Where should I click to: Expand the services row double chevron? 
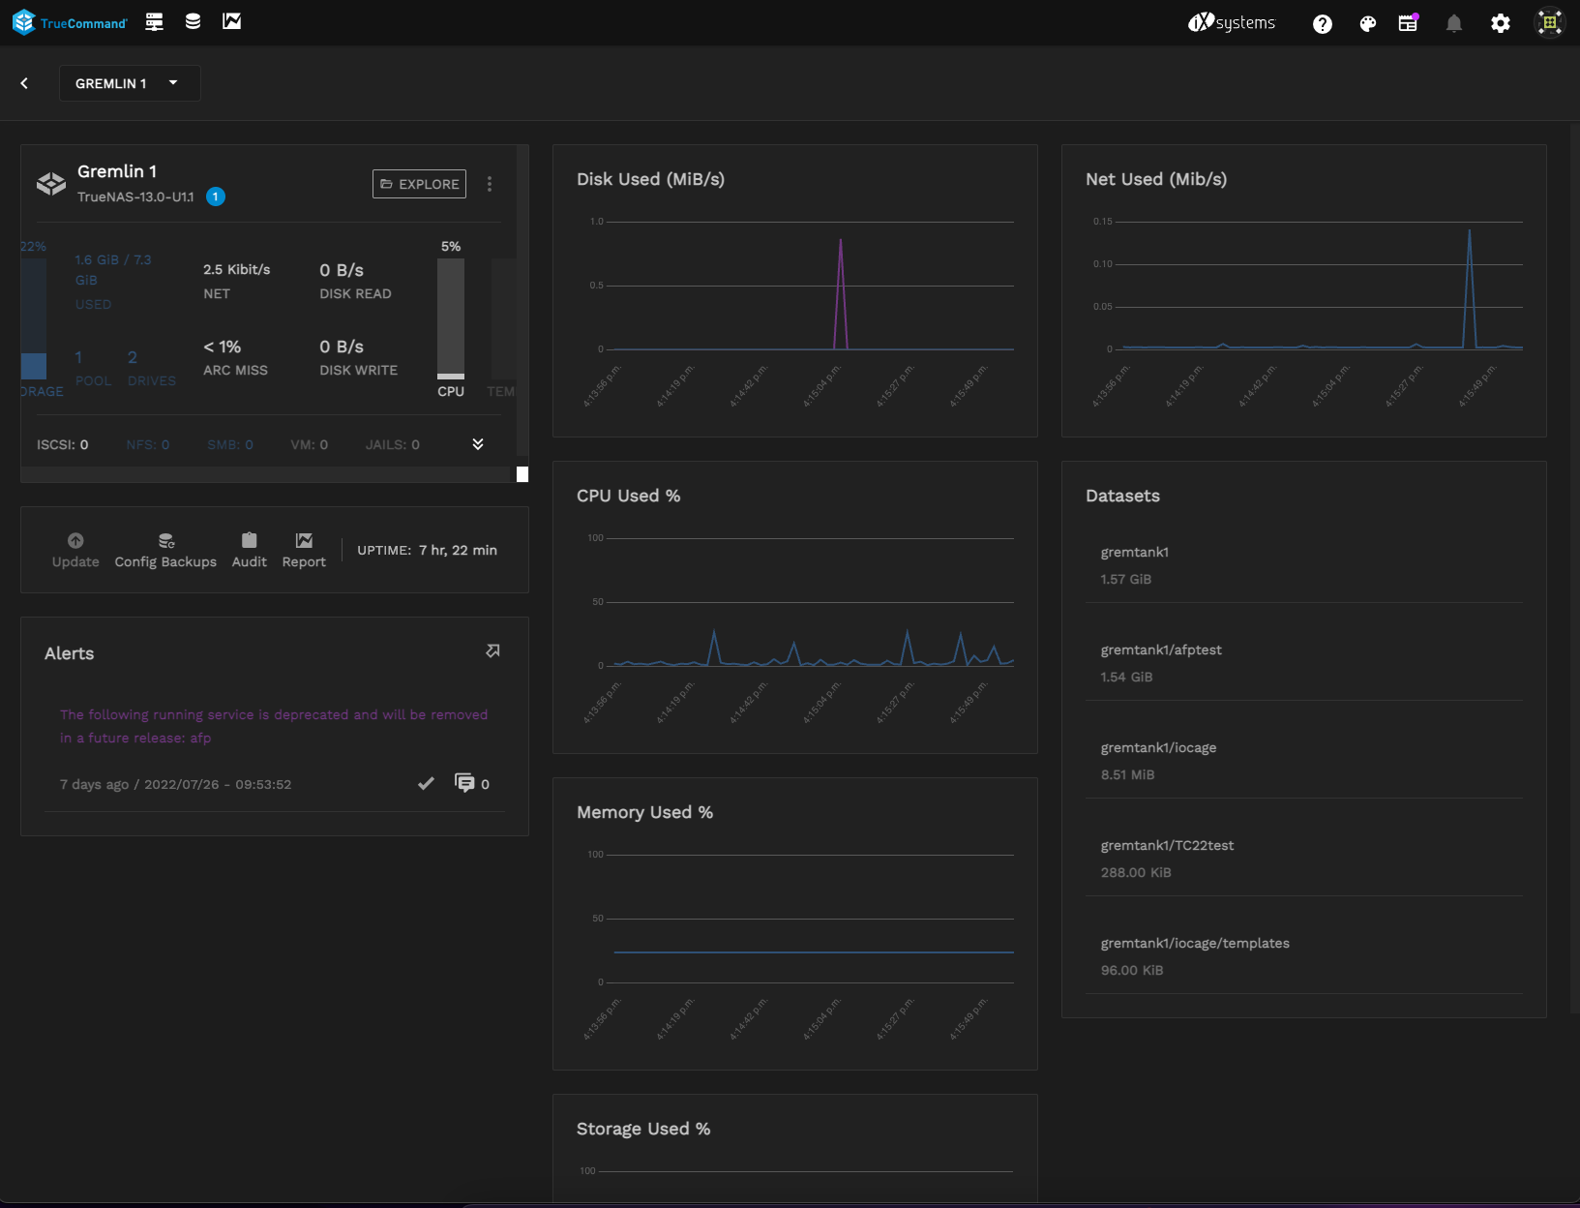(478, 444)
